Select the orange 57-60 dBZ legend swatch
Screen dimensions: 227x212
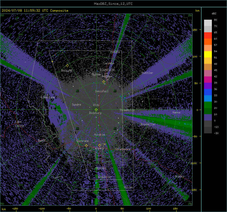(208, 42)
